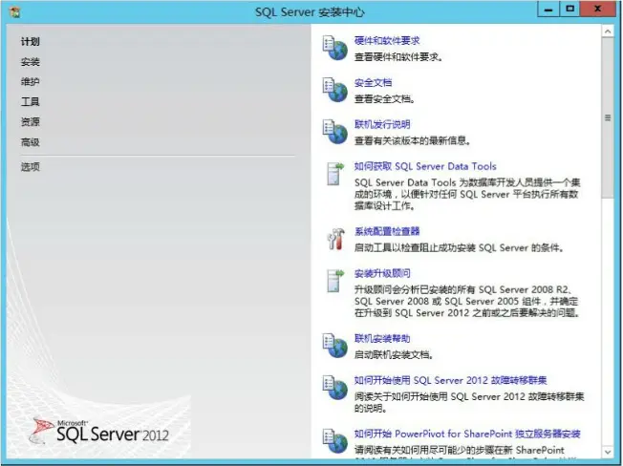Click the tools icon beside 系统配置检查器
Image resolution: width=623 pixels, height=466 pixels.
(335, 239)
